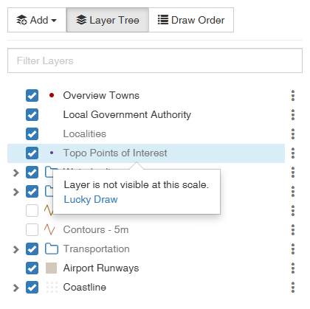Expand the Transportation layer group

[x=16, y=249]
